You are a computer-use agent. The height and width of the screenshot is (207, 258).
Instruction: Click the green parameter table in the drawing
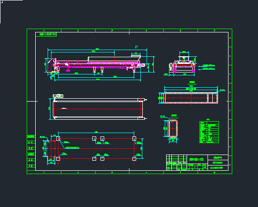[x=209, y=132]
